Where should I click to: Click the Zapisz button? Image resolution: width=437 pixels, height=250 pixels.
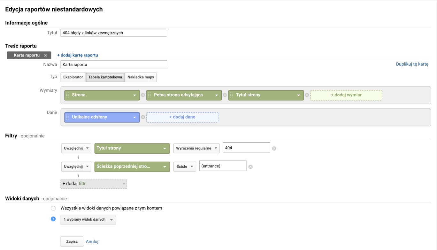click(x=72, y=241)
